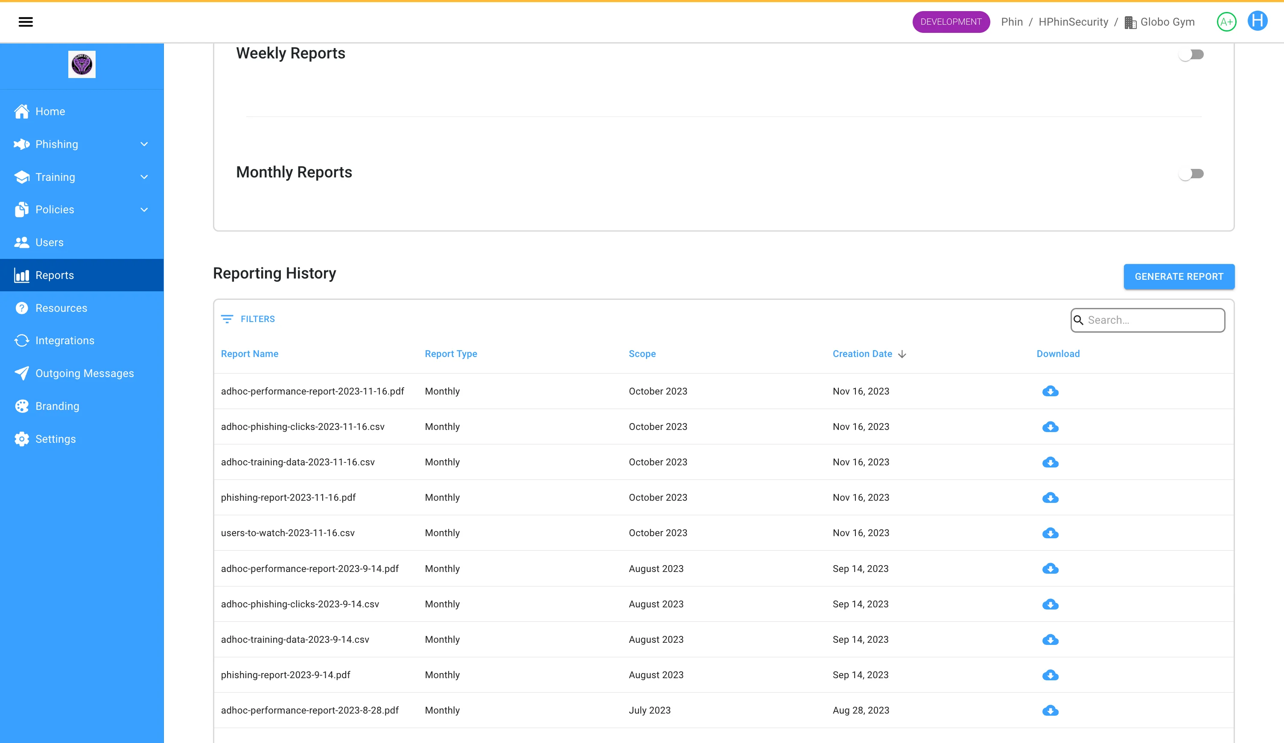Viewport: 1284px width, 743px height.
Task: Download adhoc-performance-report-2023-11-16.pdf
Action: point(1050,391)
